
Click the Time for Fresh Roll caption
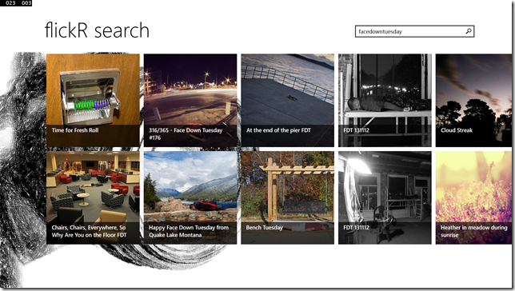click(75, 130)
